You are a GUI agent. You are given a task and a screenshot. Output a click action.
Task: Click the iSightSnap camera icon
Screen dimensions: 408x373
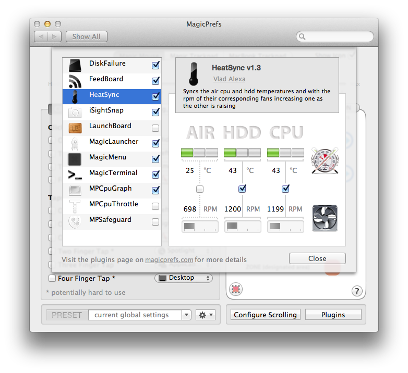point(75,113)
